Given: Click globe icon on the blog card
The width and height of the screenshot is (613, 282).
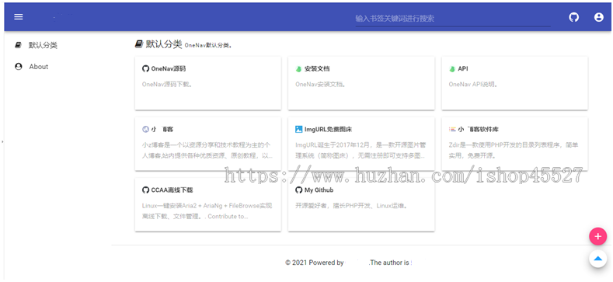Looking at the screenshot, I should click(x=145, y=129).
